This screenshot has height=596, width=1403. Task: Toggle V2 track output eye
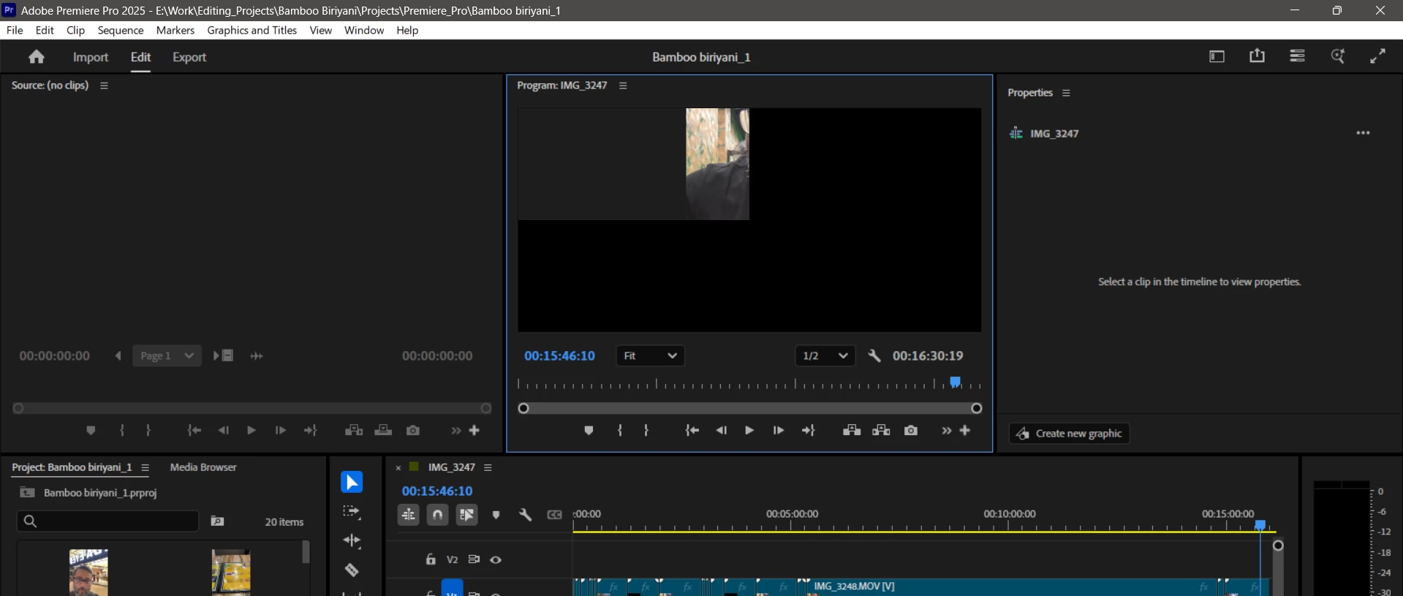(496, 559)
